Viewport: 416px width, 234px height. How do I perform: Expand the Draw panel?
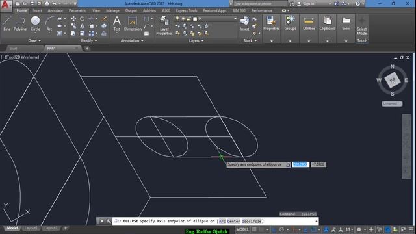34,40
